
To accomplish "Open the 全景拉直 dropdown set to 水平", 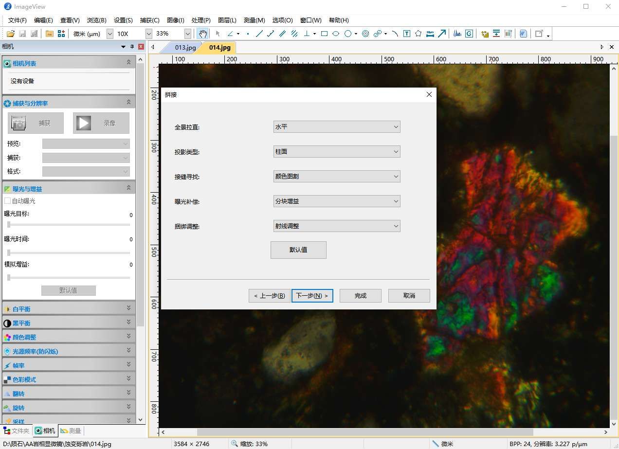I will 337,127.
